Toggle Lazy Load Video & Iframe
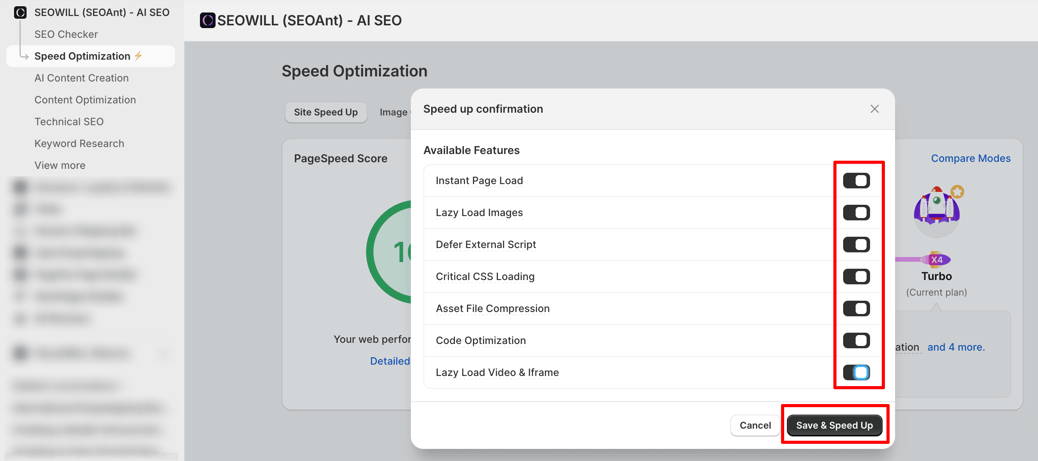Image resolution: width=1038 pixels, height=461 pixels. (x=856, y=372)
